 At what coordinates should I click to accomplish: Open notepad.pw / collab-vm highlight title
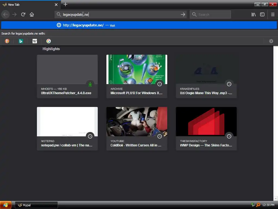pos(67,145)
